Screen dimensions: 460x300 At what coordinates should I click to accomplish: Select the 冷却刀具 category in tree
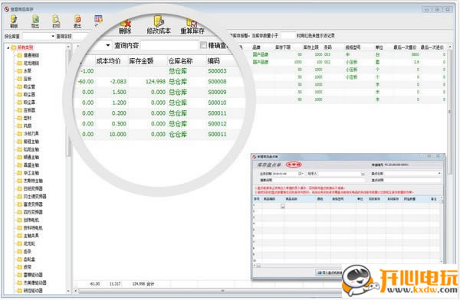pyautogui.click(x=31, y=134)
